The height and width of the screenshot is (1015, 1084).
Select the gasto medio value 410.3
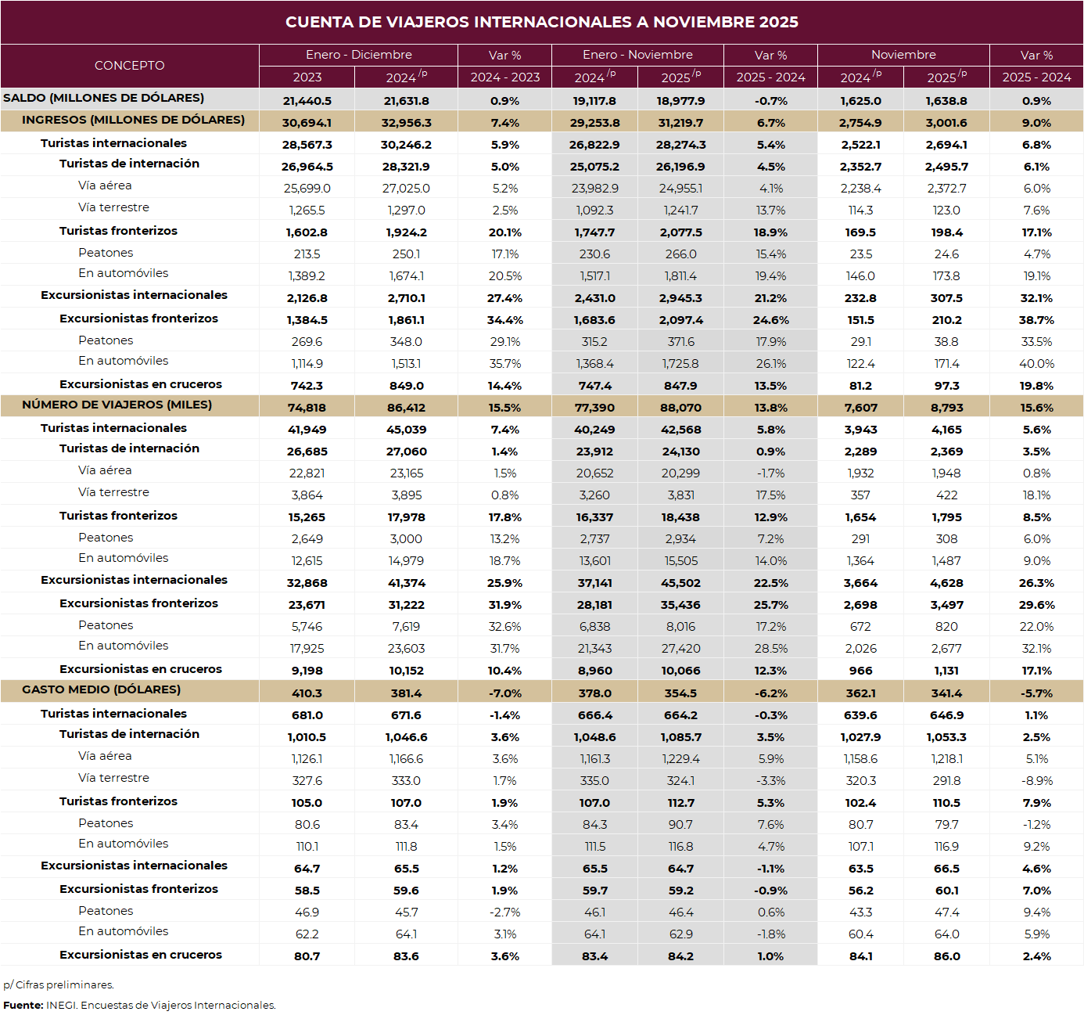(x=307, y=693)
